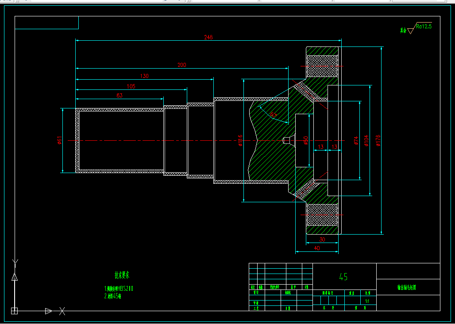Click the ø74 diameter dimension text

356,140
